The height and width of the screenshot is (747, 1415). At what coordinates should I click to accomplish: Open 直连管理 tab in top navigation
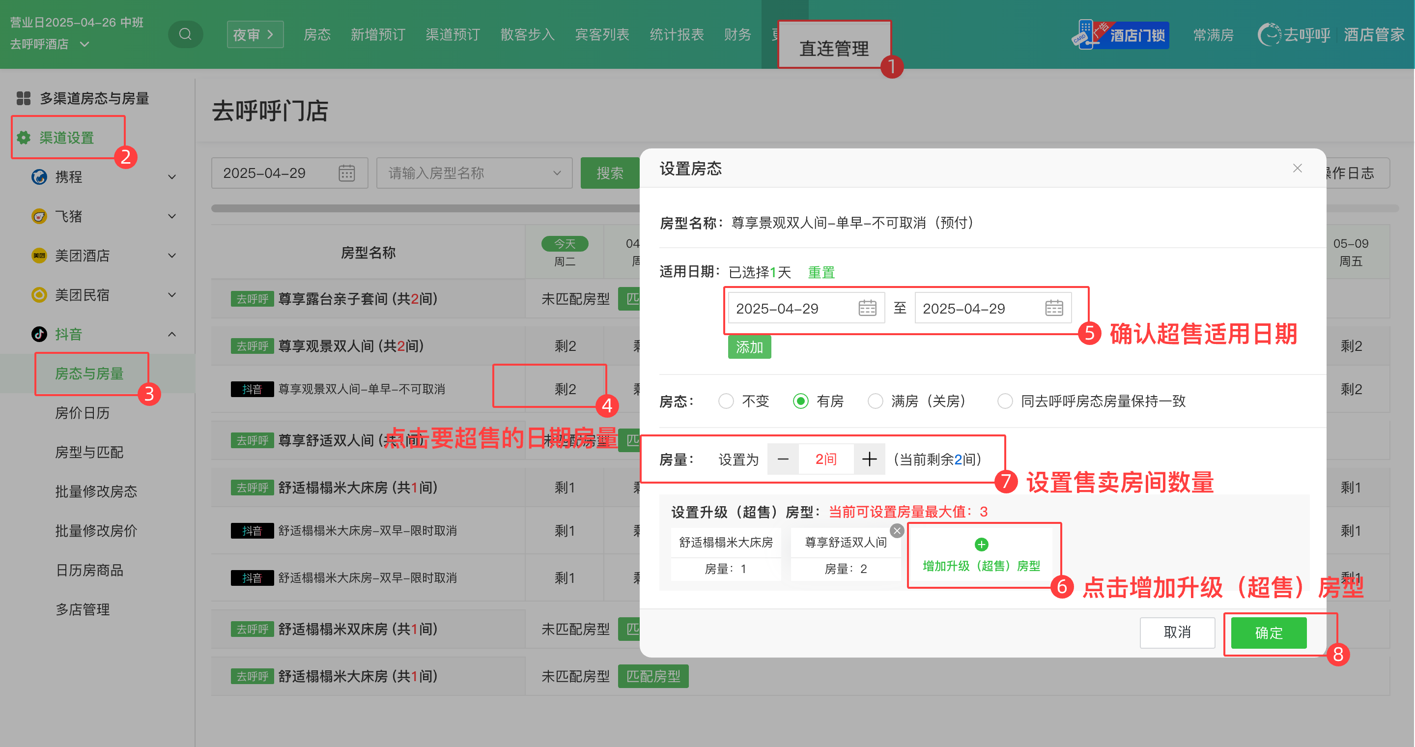coord(833,48)
